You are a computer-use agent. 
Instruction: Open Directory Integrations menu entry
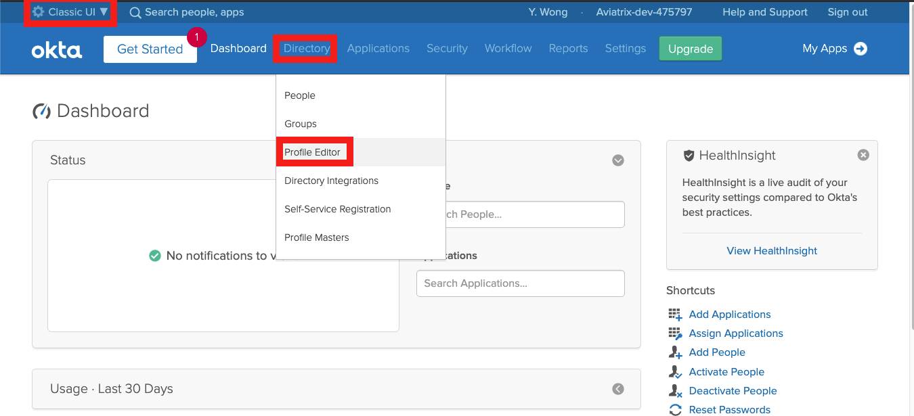point(331,181)
